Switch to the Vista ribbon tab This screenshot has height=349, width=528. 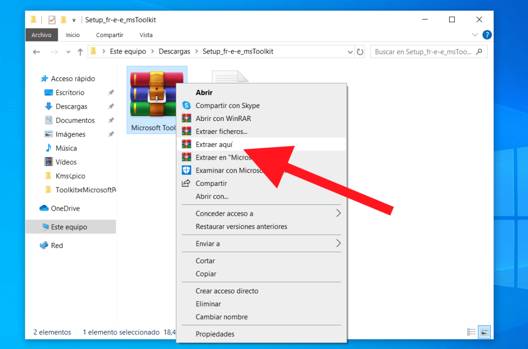click(x=146, y=34)
